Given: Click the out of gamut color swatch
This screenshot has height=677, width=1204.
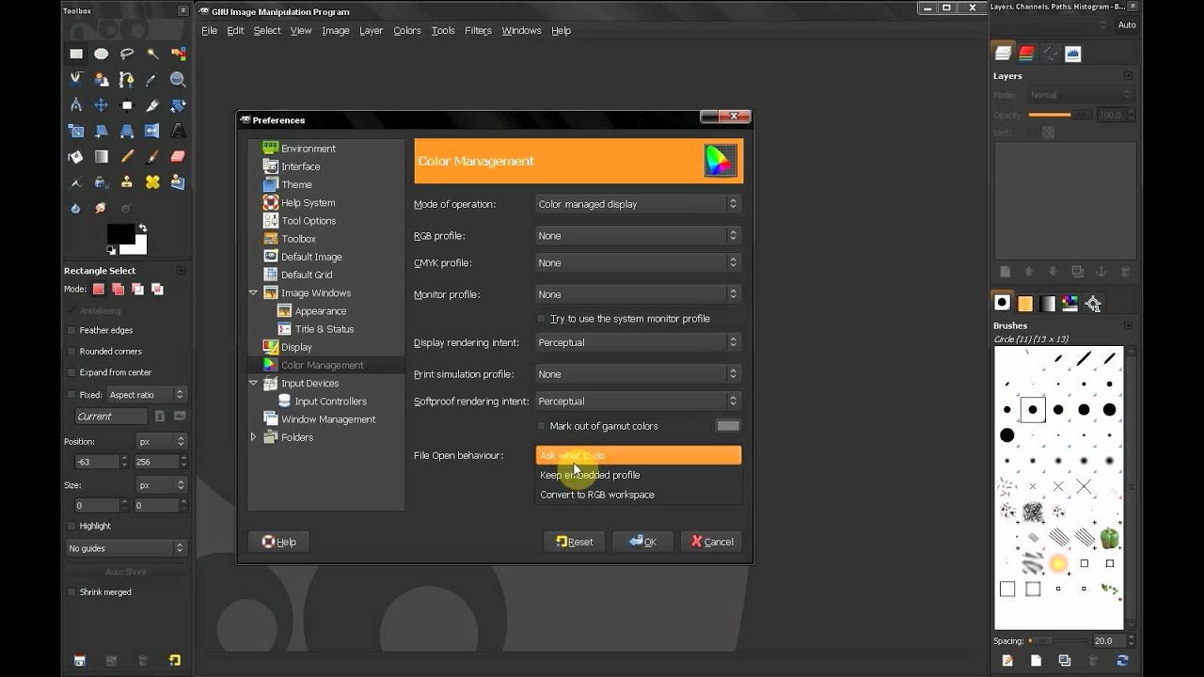Looking at the screenshot, I should [x=728, y=426].
